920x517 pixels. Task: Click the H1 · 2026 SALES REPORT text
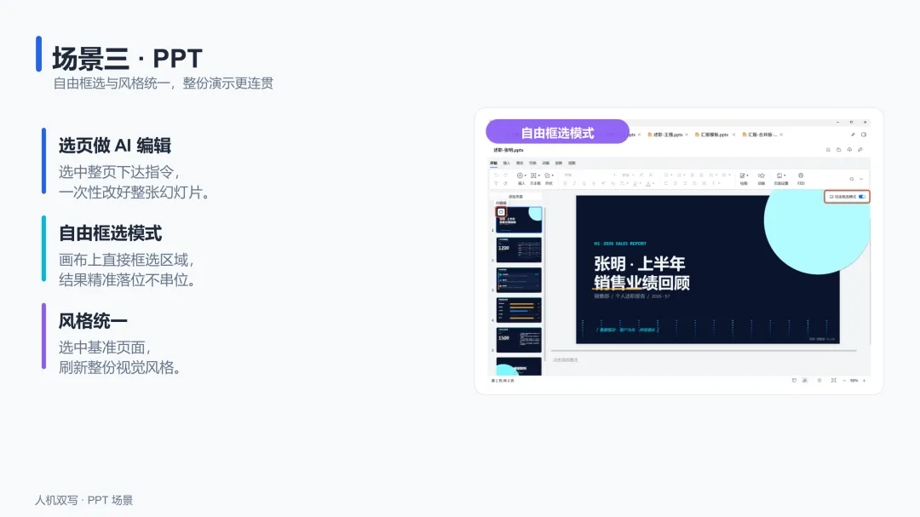click(x=620, y=244)
